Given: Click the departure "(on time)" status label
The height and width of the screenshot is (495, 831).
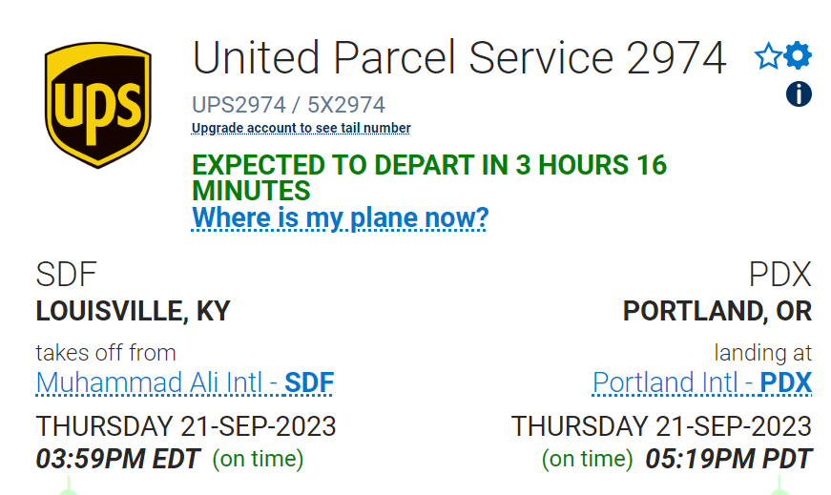Looking at the screenshot, I should point(258,460).
